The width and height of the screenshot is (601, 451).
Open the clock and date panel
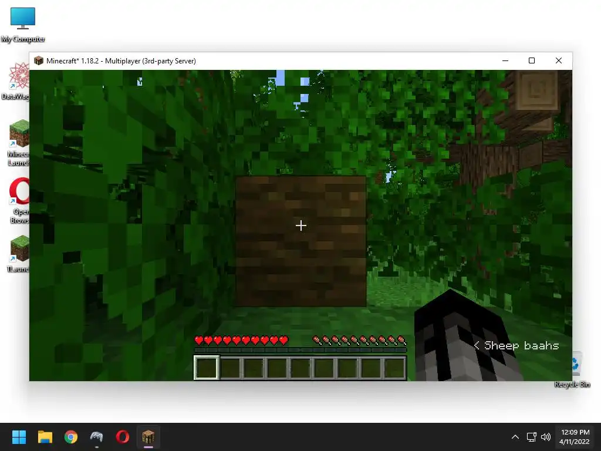[x=574, y=437]
